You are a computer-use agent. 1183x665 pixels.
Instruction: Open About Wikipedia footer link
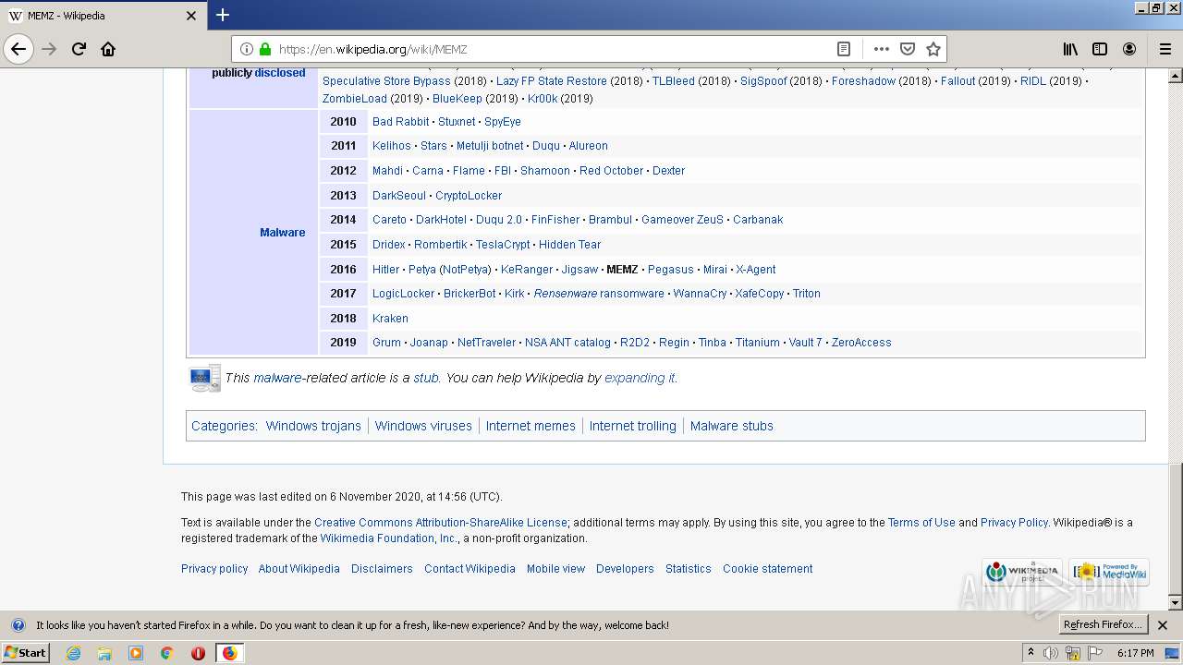pyautogui.click(x=299, y=569)
